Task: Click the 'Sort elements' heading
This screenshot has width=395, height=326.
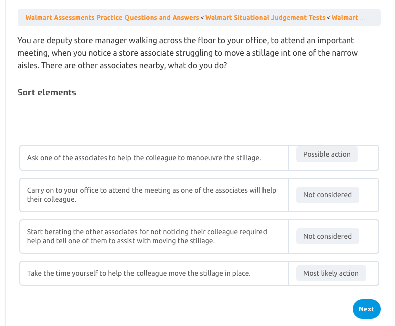Action: [47, 92]
